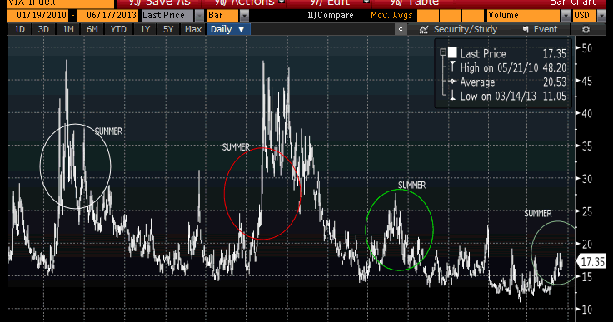Expand the Bar chart type dropdown arrow
The width and height of the screenshot is (613, 322).
244,16
